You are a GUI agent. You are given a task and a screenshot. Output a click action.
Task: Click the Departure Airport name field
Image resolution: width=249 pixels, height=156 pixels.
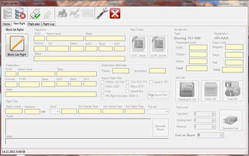tap(65, 38)
